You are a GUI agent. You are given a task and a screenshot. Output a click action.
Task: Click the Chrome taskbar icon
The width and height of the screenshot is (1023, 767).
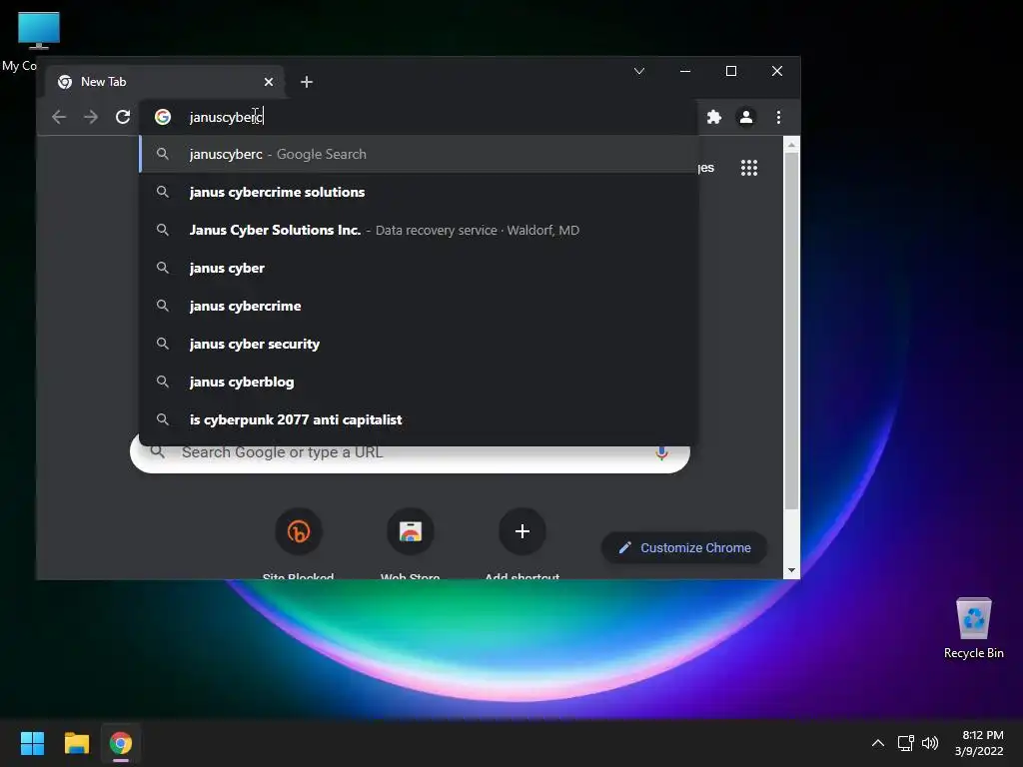pyautogui.click(x=121, y=743)
